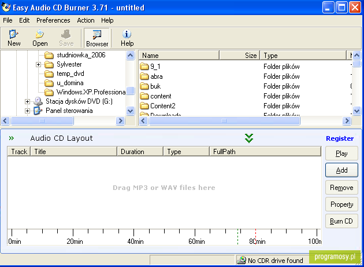Click the Duration column header

click(140, 152)
